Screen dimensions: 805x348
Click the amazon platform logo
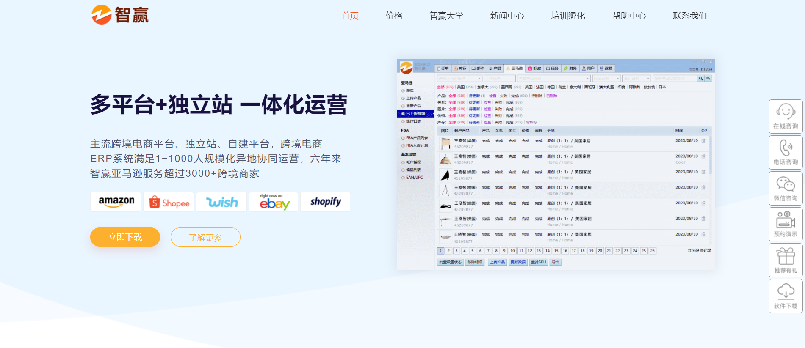click(x=116, y=202)
